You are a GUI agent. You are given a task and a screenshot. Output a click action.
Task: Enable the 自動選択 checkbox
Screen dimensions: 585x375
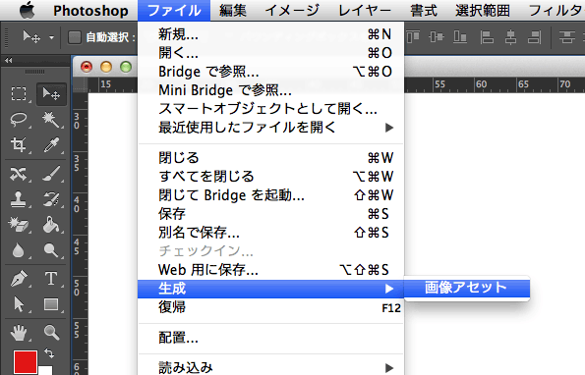[x=75, y=37]
